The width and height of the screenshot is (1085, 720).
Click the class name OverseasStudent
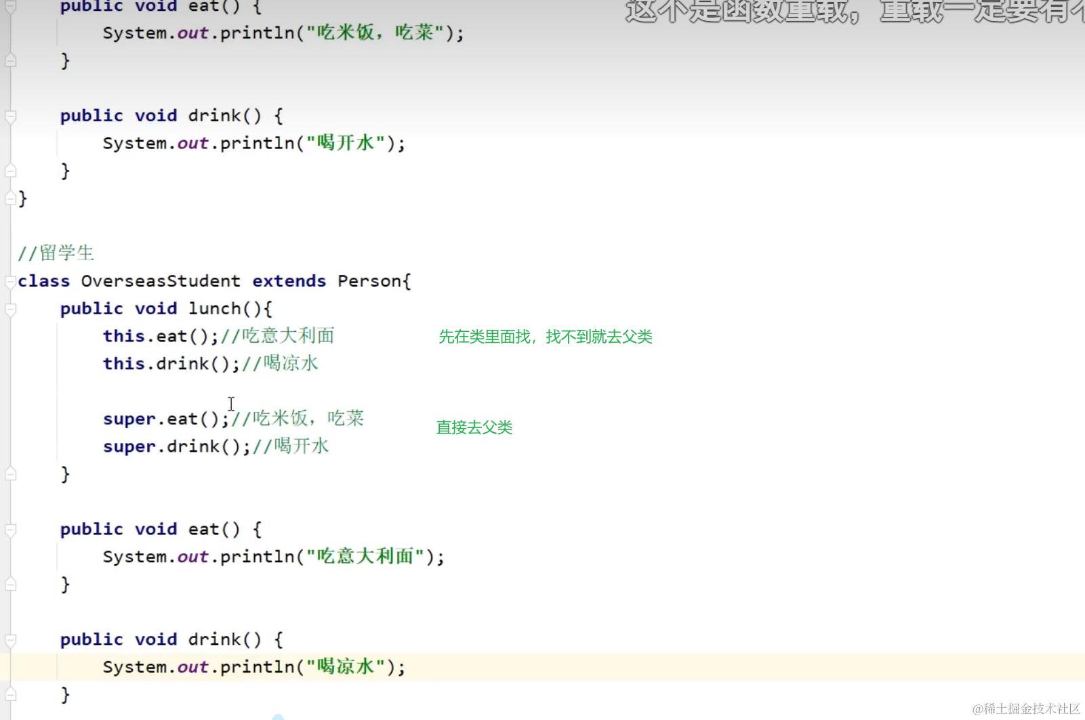[x=161, y=281]
